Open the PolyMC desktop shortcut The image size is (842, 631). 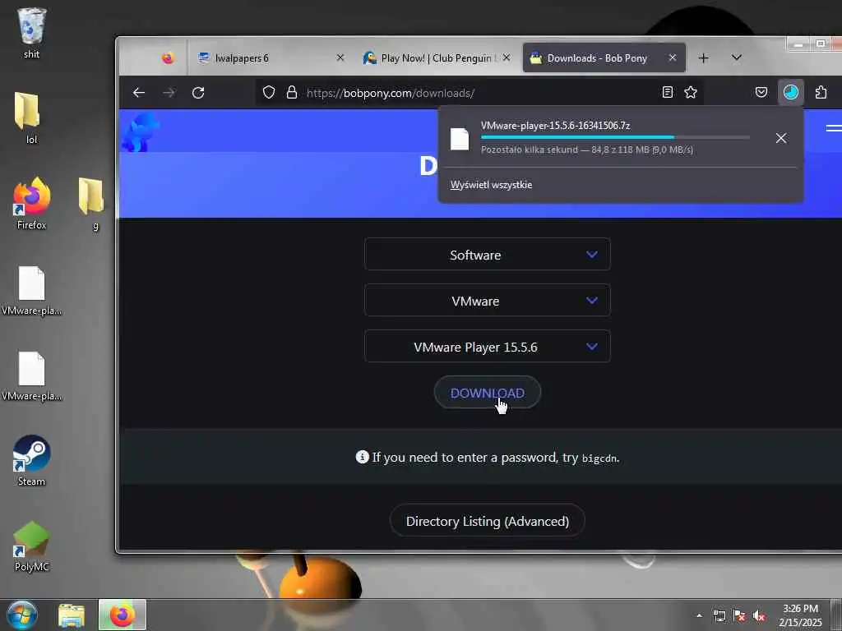tap(32, 546)
